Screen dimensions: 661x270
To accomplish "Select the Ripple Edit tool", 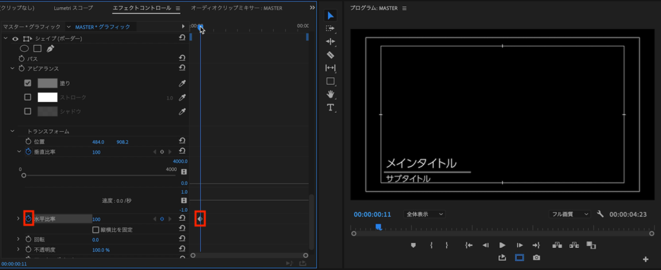I will pos(330,41).
